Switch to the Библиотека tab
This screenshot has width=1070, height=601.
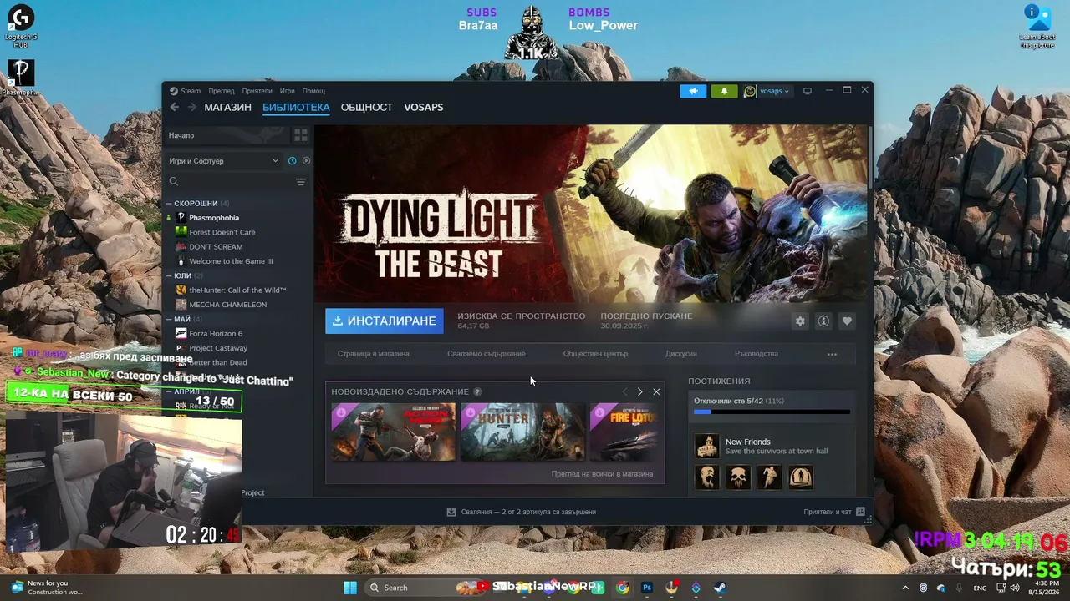click(296, 107)
